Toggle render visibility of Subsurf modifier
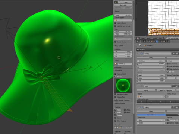 point(174,107)
